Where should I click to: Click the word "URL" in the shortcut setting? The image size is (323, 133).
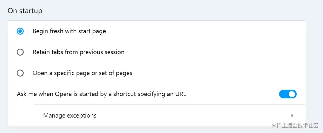180,94
